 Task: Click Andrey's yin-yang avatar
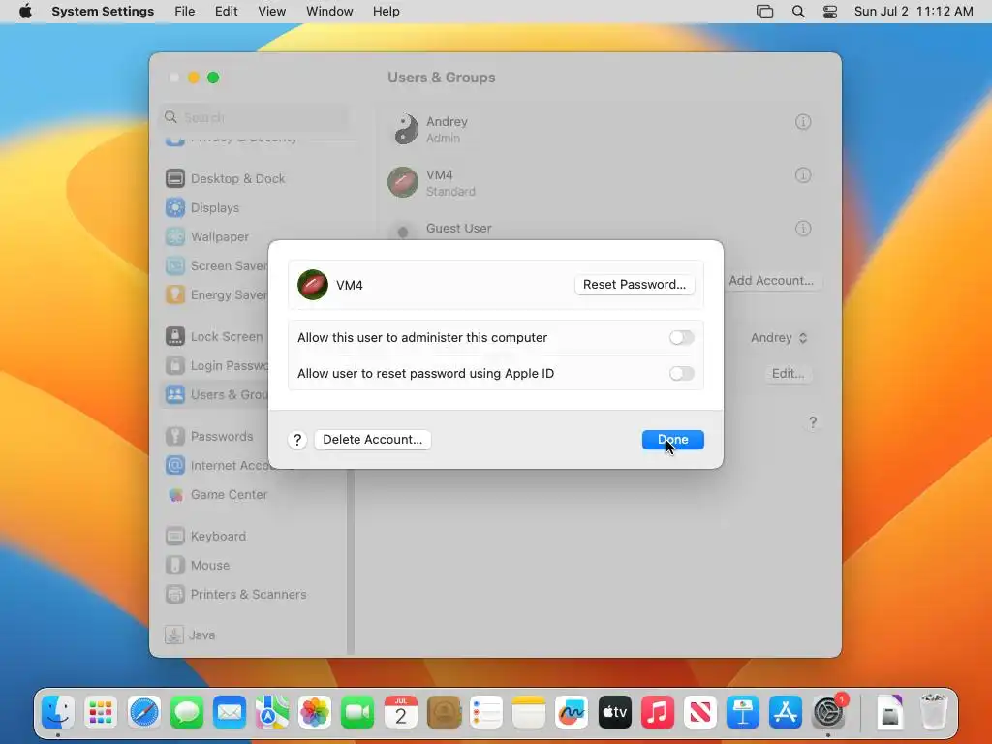point(404,129)
